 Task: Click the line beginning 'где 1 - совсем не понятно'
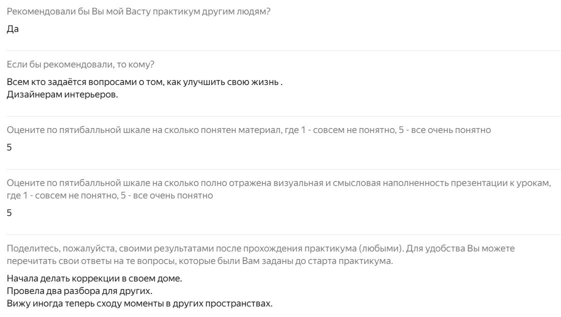pyautogui.click(x=110, y=196)
